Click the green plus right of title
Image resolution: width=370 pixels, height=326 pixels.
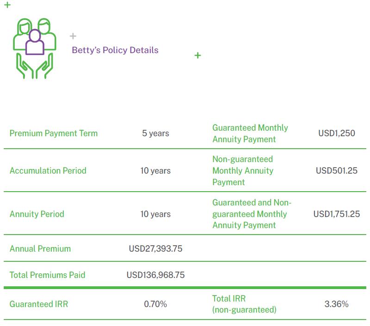coord(198,55)
